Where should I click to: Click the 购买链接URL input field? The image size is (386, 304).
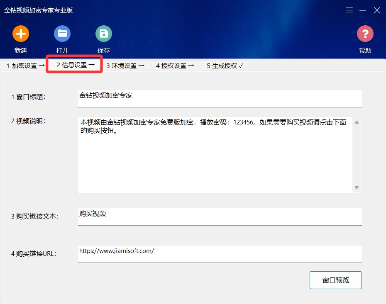tap(220, 254)
